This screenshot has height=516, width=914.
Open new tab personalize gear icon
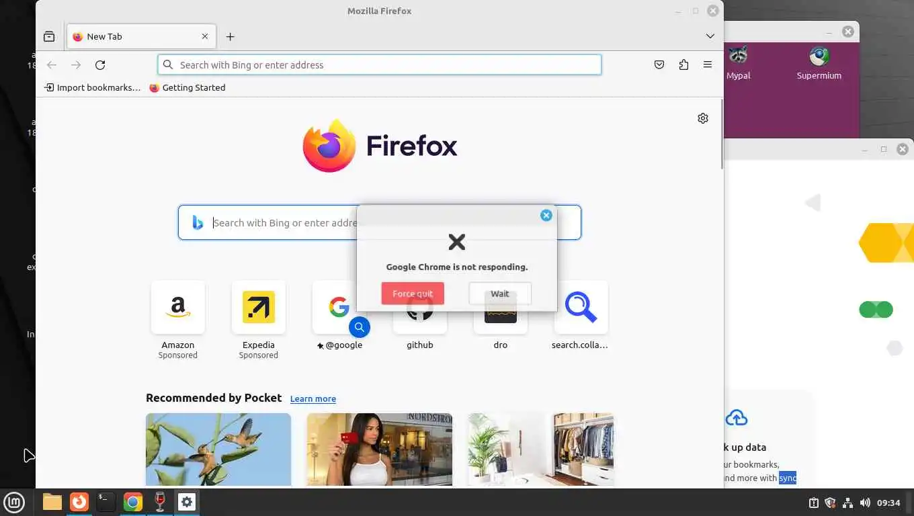point(703,118)
